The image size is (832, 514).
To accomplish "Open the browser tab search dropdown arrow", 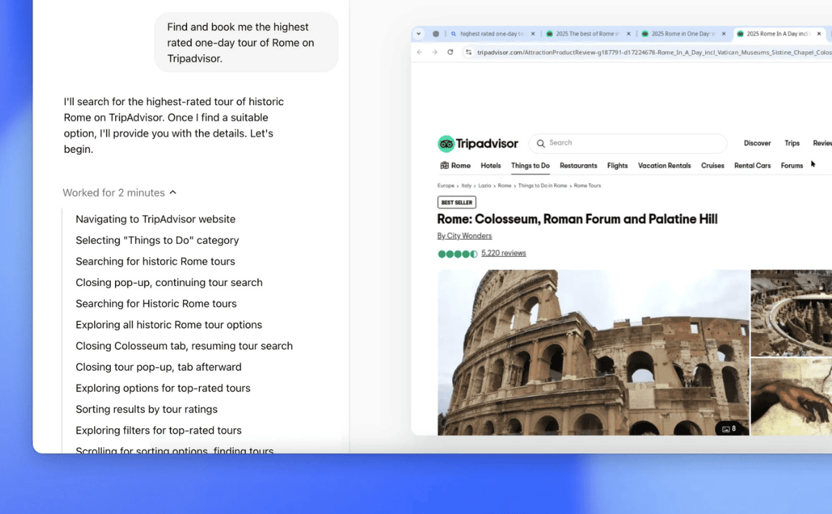I will click(x=419, y=33).
